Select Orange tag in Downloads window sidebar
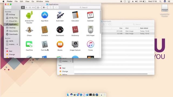173x97 pixels. click(x=65, y=71)
